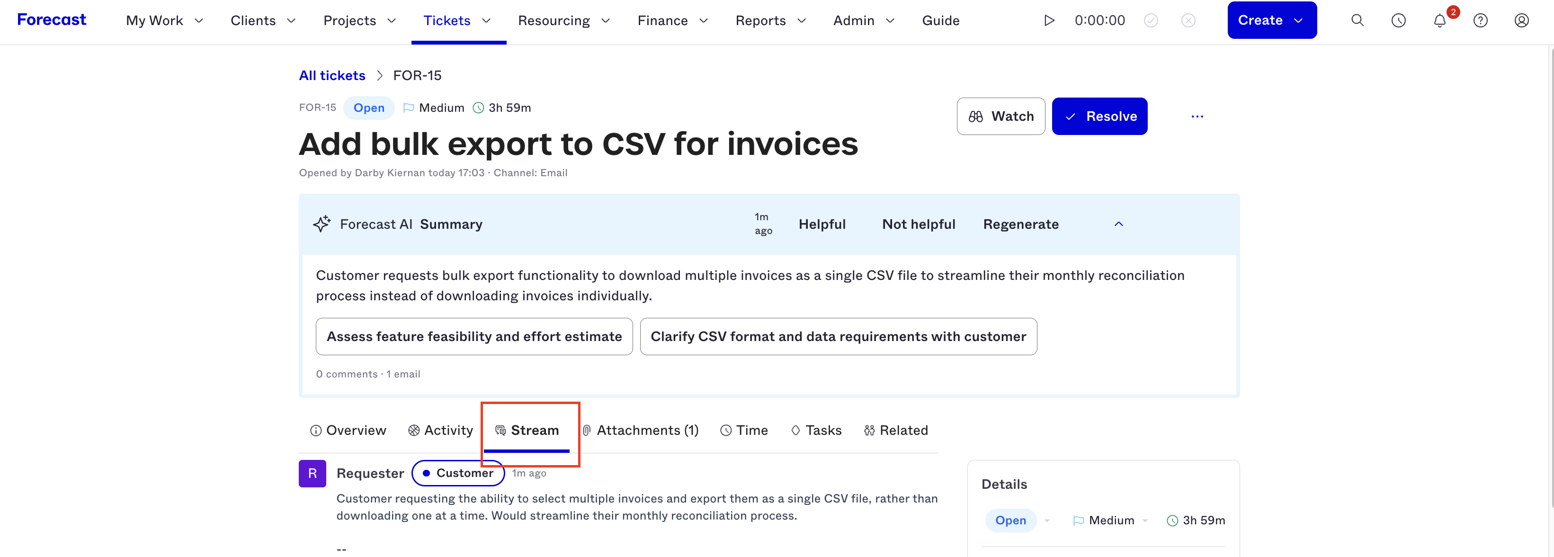This screenshot has width=1554, height=557.
Task: Open ticket more options ellipsis
Action: (x=1197, y=117)
